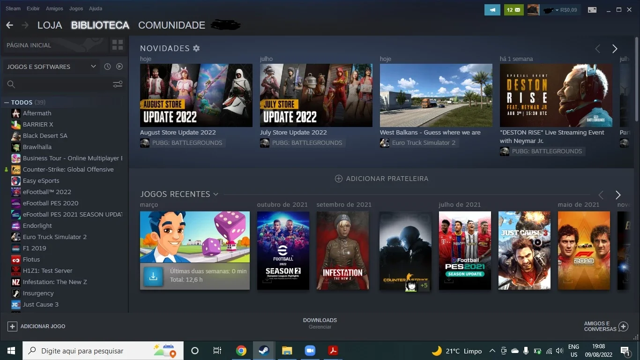640x360 pixels.
Task: Customize Novidades with the gear icon
Action: click(196, 48)
